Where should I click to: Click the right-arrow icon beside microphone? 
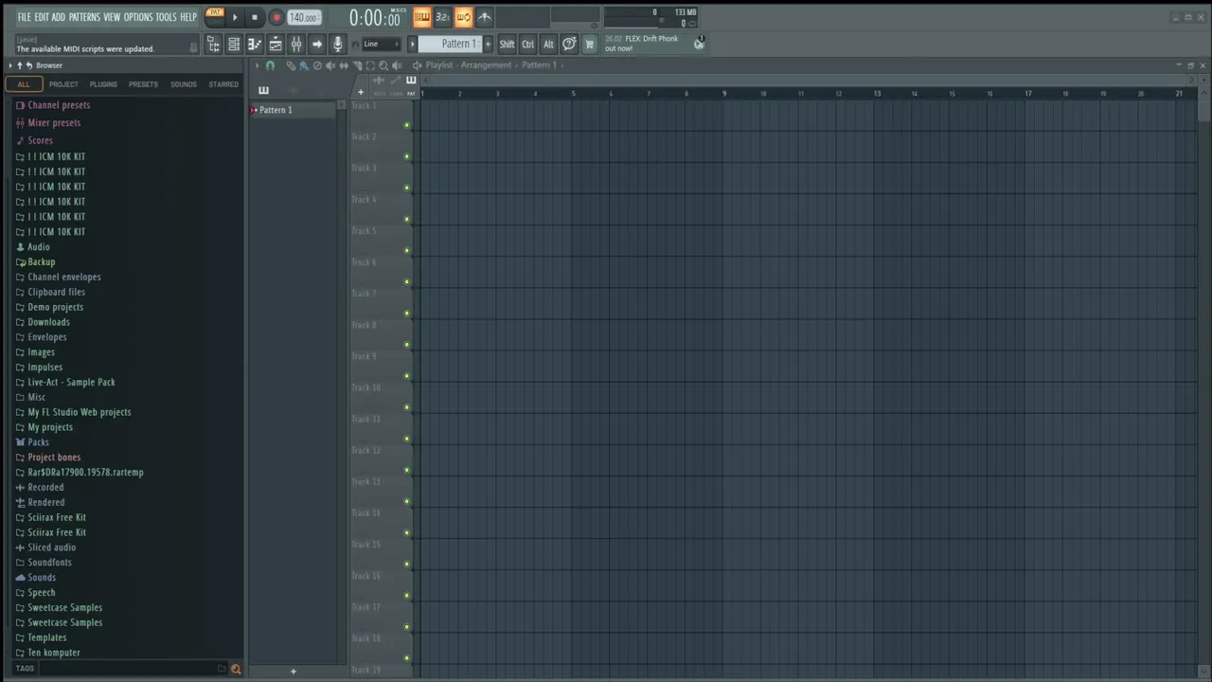click(x=316, y=44)
